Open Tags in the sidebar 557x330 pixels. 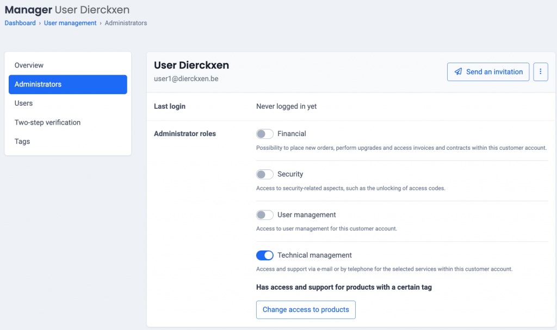pyautogui.click(x=68, y=142)
